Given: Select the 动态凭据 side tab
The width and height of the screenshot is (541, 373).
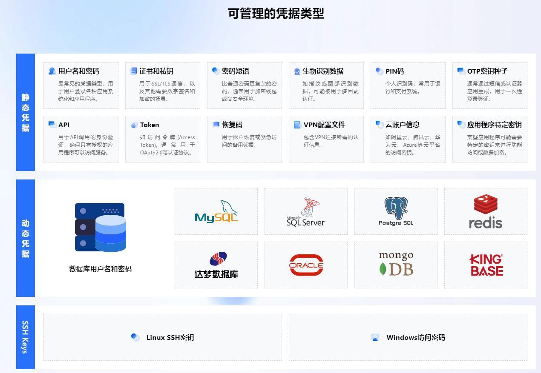Looking at the screenshot, I should click(x=26, y=238).
